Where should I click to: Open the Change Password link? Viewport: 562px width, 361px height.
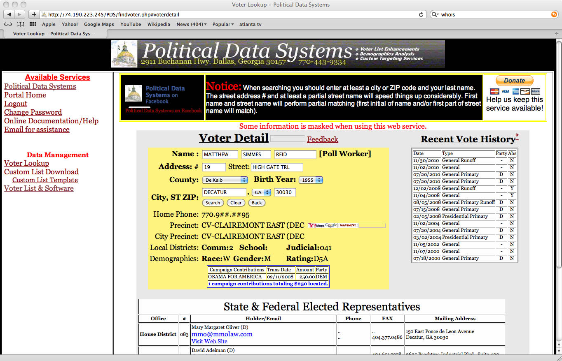(x=33, y=112)
